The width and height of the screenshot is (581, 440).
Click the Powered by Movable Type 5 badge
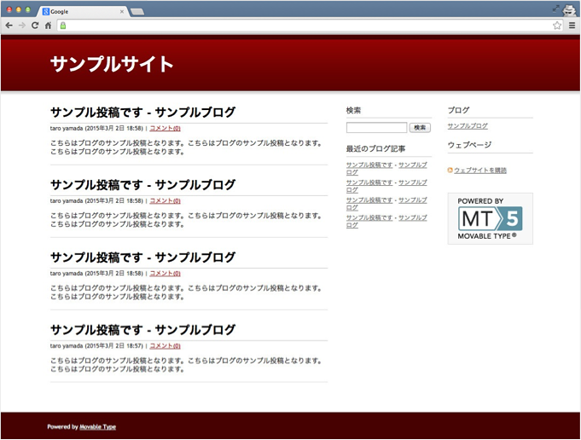point(491,218)
